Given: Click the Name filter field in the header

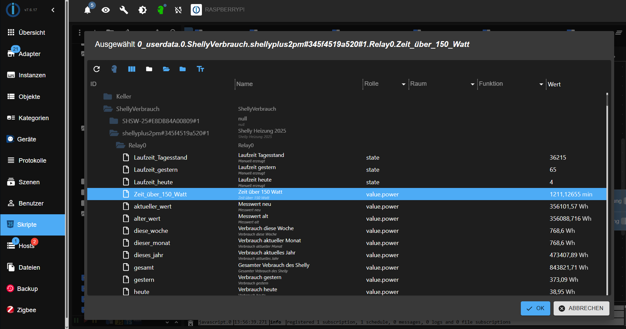Looking at the screenshot, I should coord(298,84).
